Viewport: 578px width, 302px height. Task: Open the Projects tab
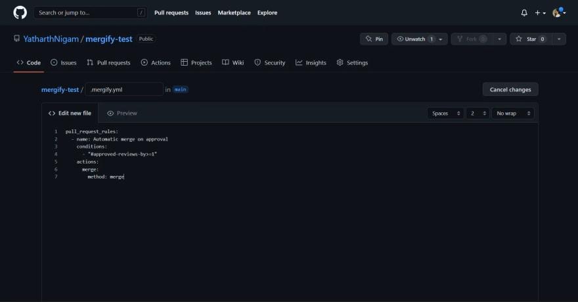(x=196, y=62)
